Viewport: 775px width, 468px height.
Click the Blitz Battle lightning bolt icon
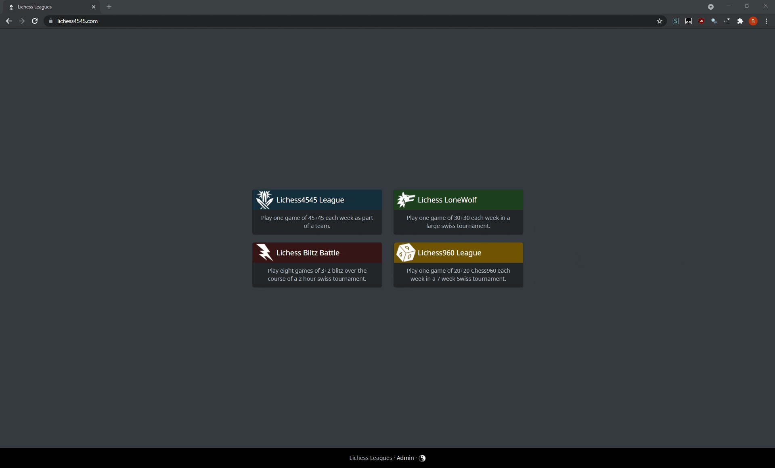tap(265, 253)
